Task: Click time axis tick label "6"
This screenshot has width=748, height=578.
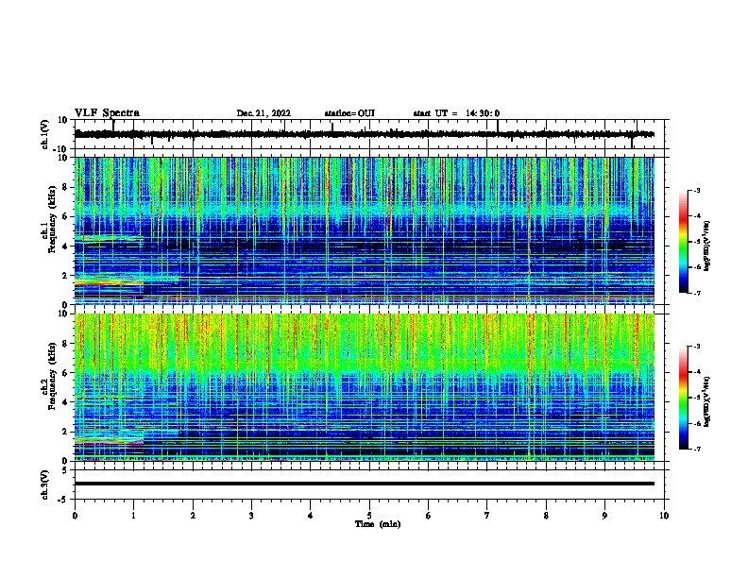Action: (429, 516)
